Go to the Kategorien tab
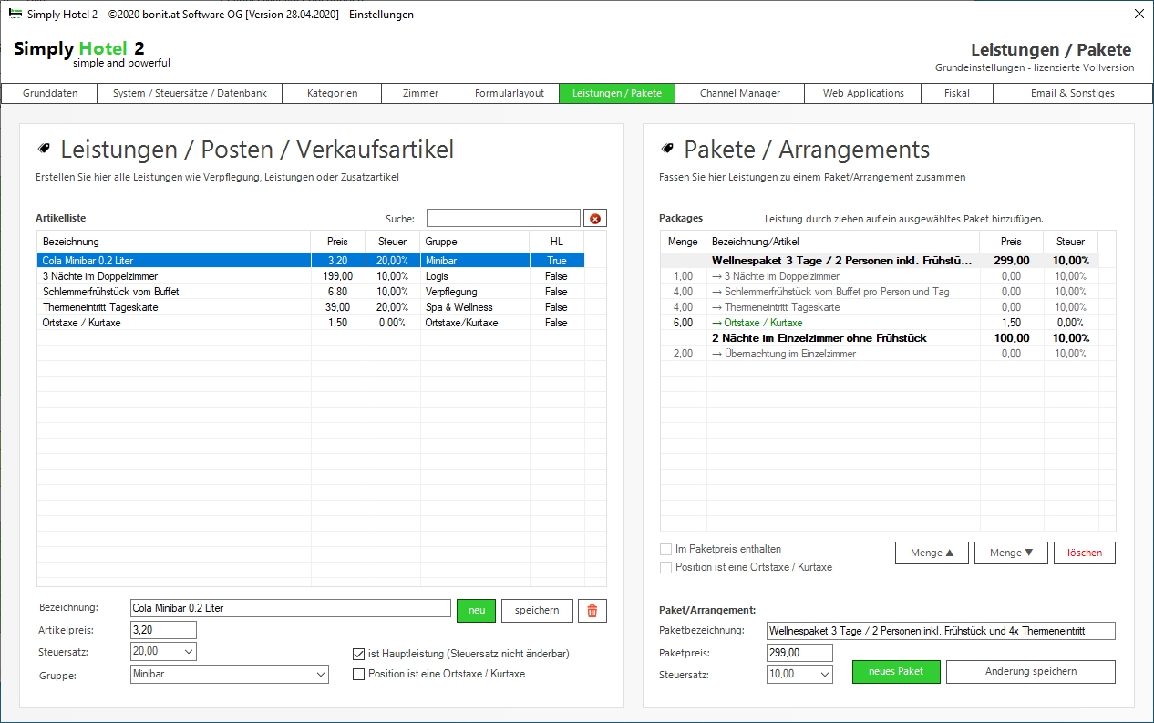This screenshot has width=1154, height=723. coord(333,93)
